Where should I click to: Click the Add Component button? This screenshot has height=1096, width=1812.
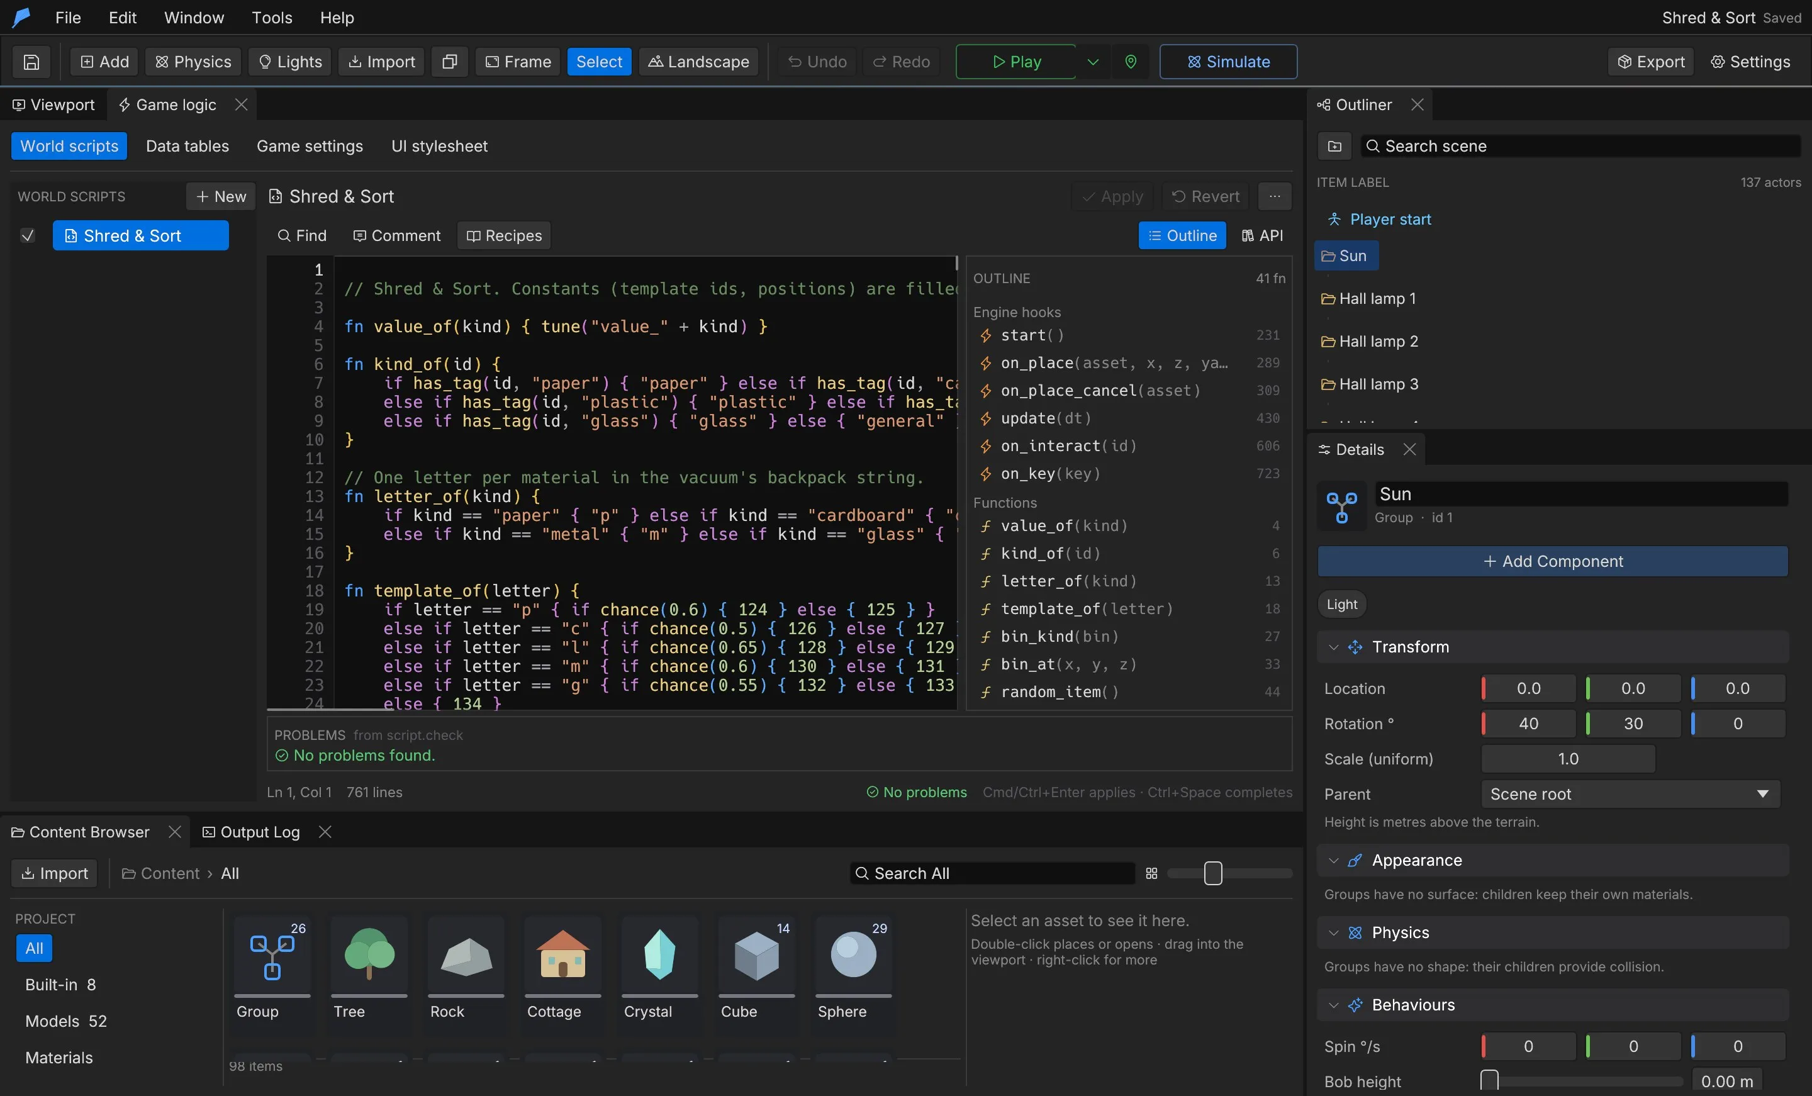pyautogui.click(x=1552, y=561)
